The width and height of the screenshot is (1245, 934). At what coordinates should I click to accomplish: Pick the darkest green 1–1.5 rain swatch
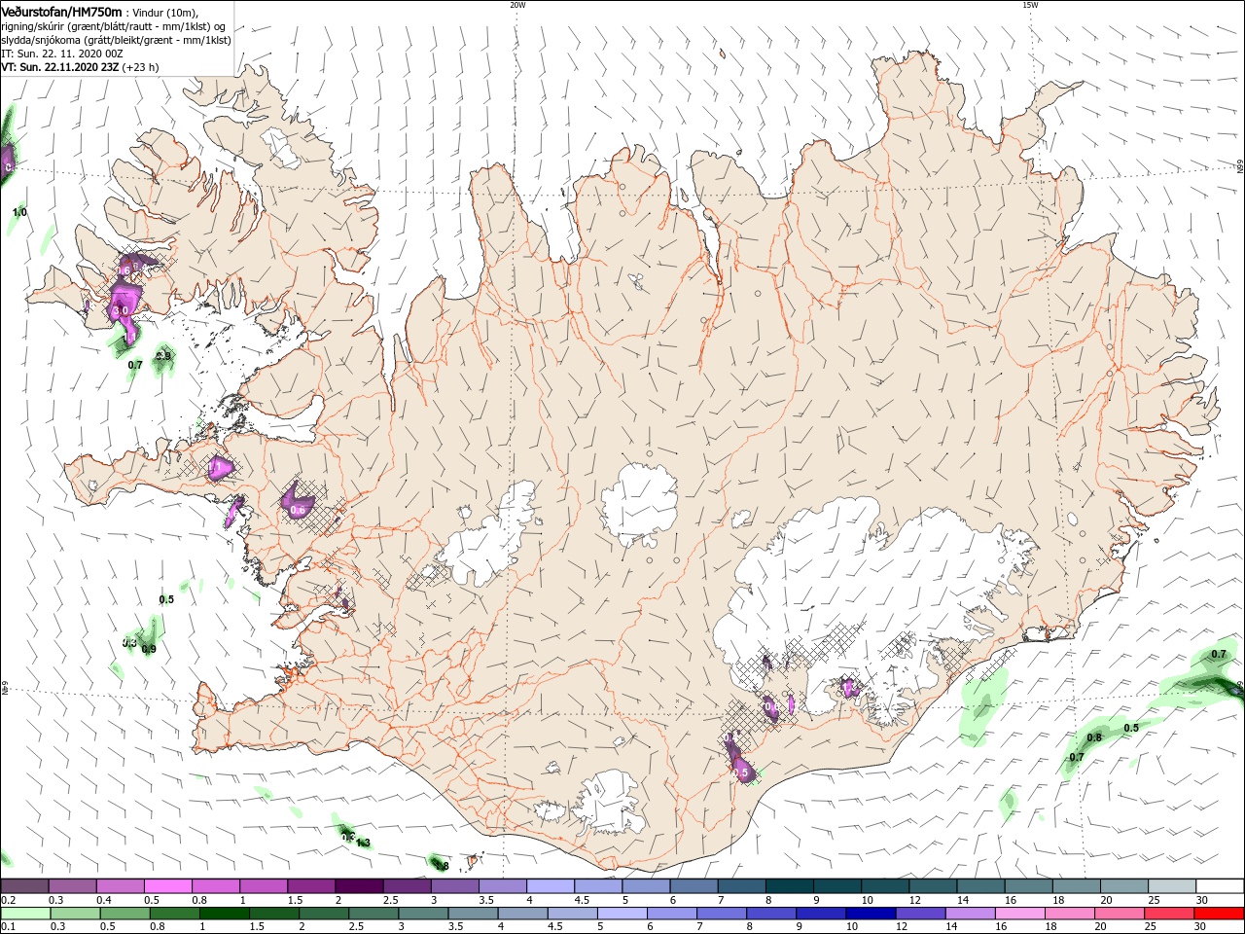click(224, 914)
